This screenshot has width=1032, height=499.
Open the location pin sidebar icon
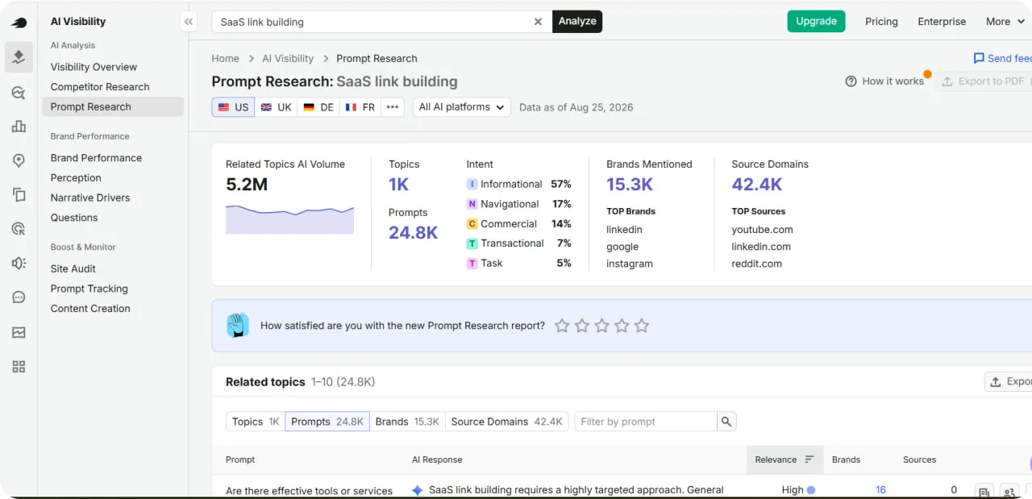coord(19,160)
